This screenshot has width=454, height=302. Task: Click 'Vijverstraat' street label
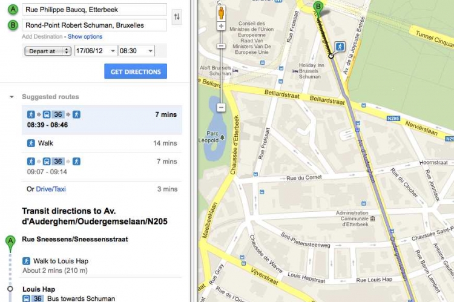[265, 276]
